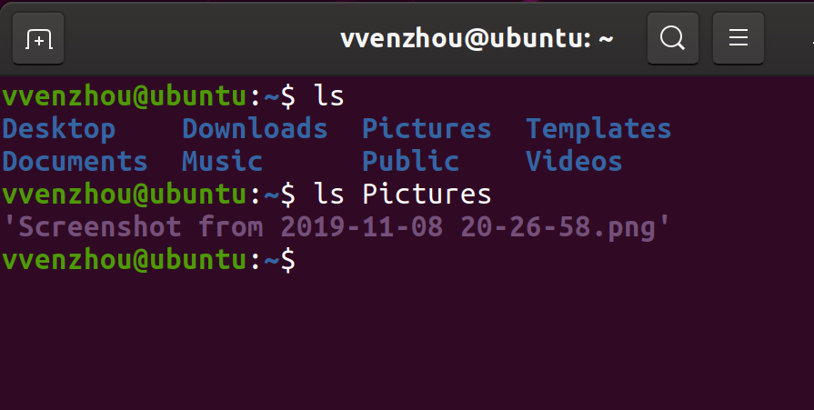Click the Screenshot from 2019-11-08 filename
This screenshot has height=410, width=814.
337,227
